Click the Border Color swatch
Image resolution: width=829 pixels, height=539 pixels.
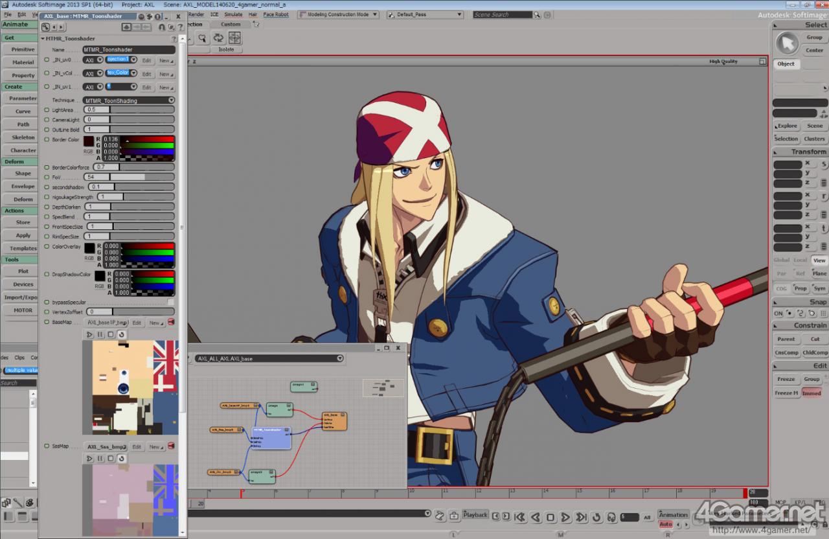tap(88, 141)
